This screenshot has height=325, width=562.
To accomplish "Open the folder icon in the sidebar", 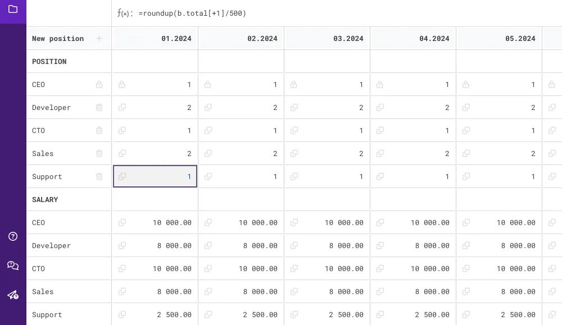I will 13,10.
